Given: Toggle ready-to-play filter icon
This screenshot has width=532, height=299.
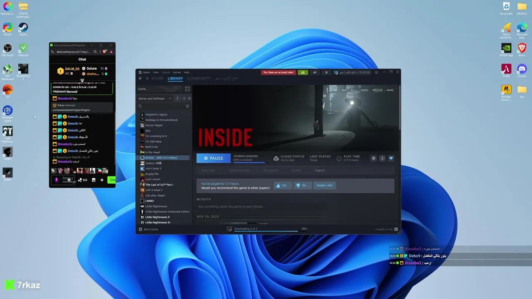Looking at the screenshot, I should (x=189, y=98).
